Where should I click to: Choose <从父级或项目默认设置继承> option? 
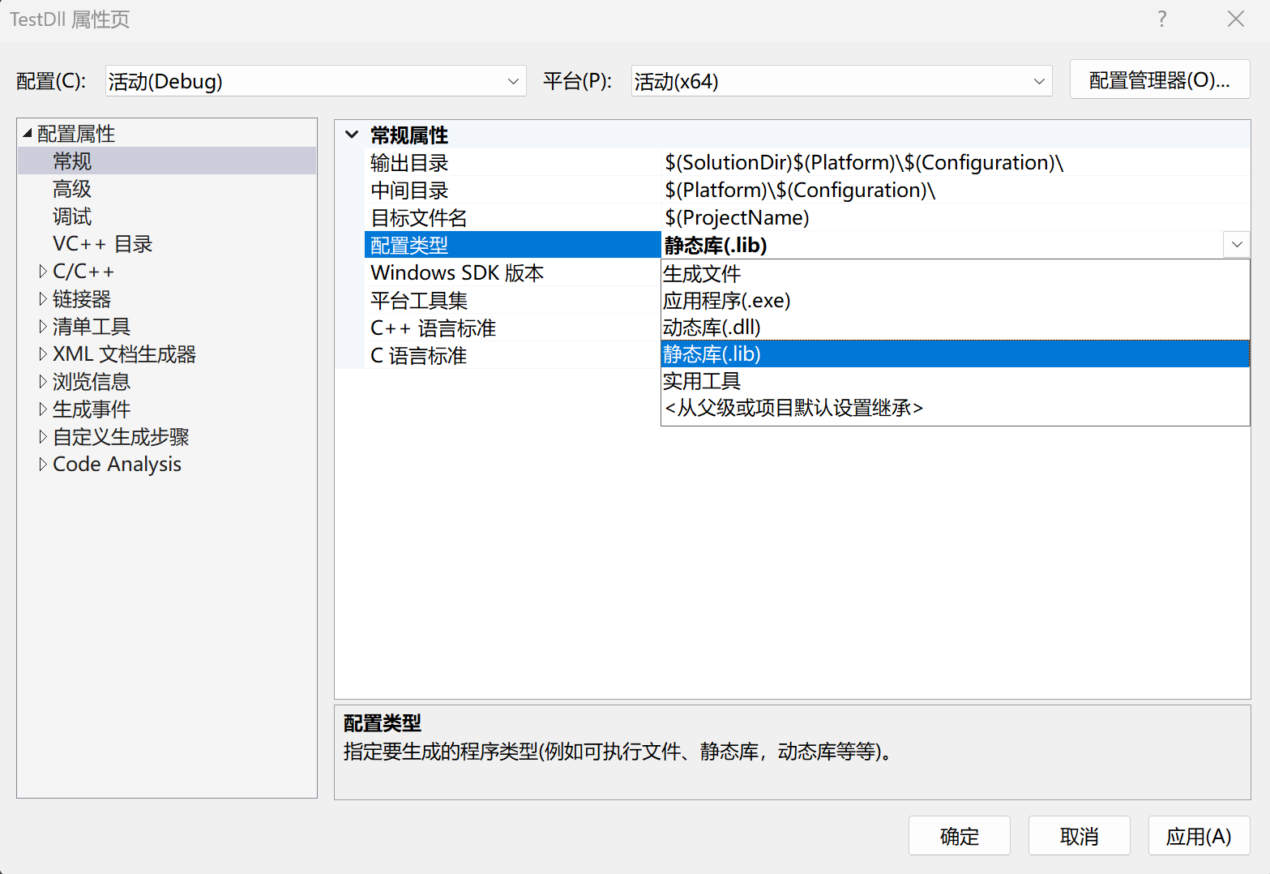coord(793,408)
